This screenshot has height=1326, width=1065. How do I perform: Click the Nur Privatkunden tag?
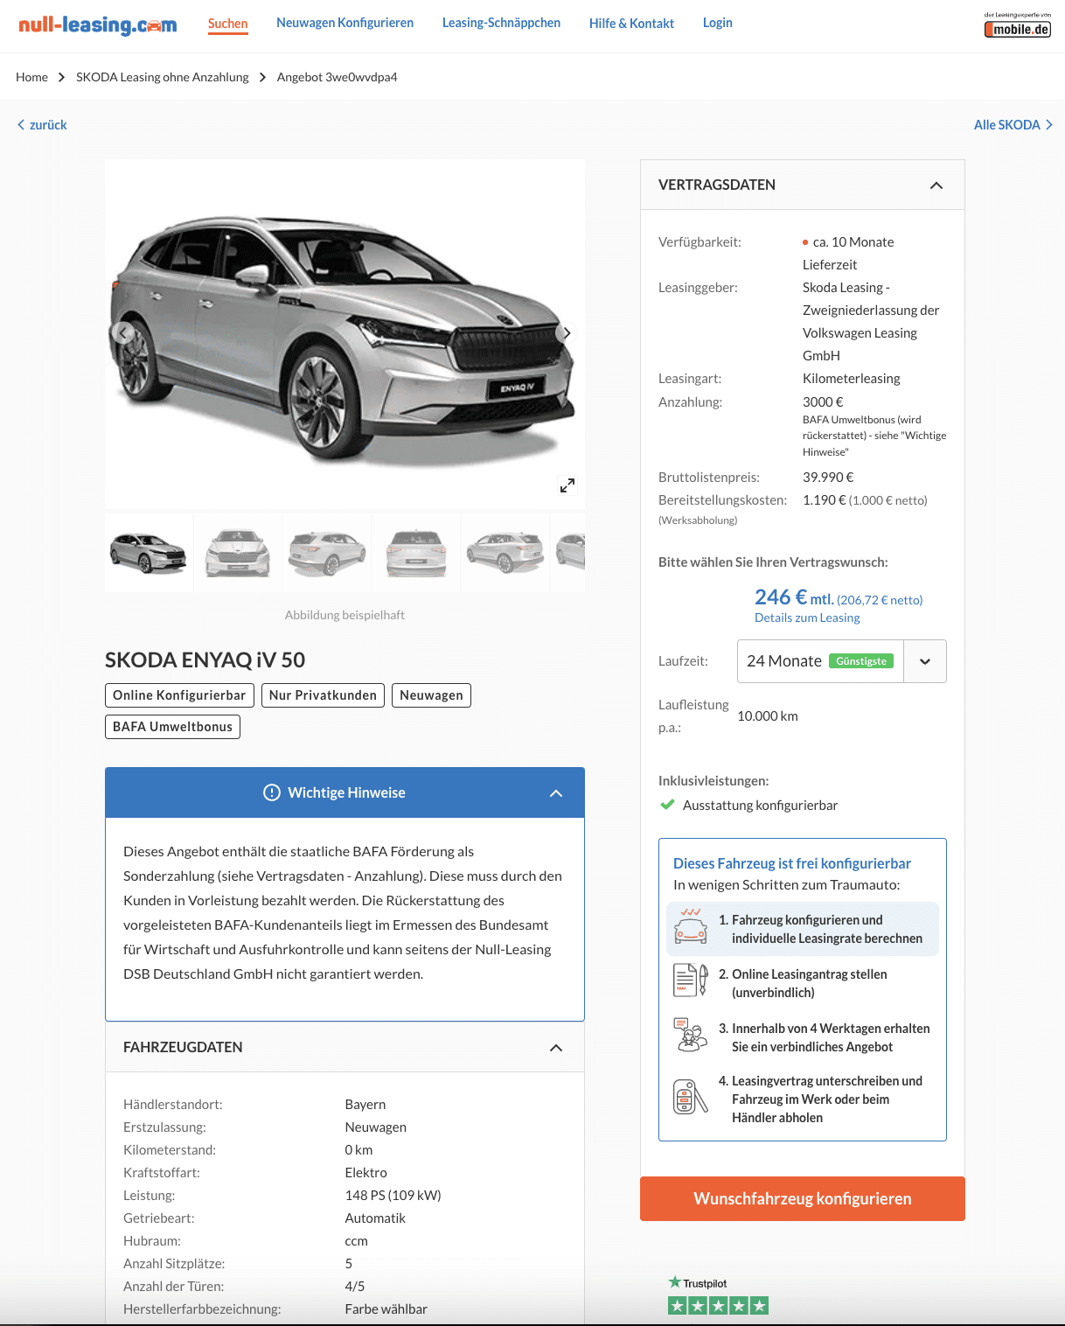(323, 695)
